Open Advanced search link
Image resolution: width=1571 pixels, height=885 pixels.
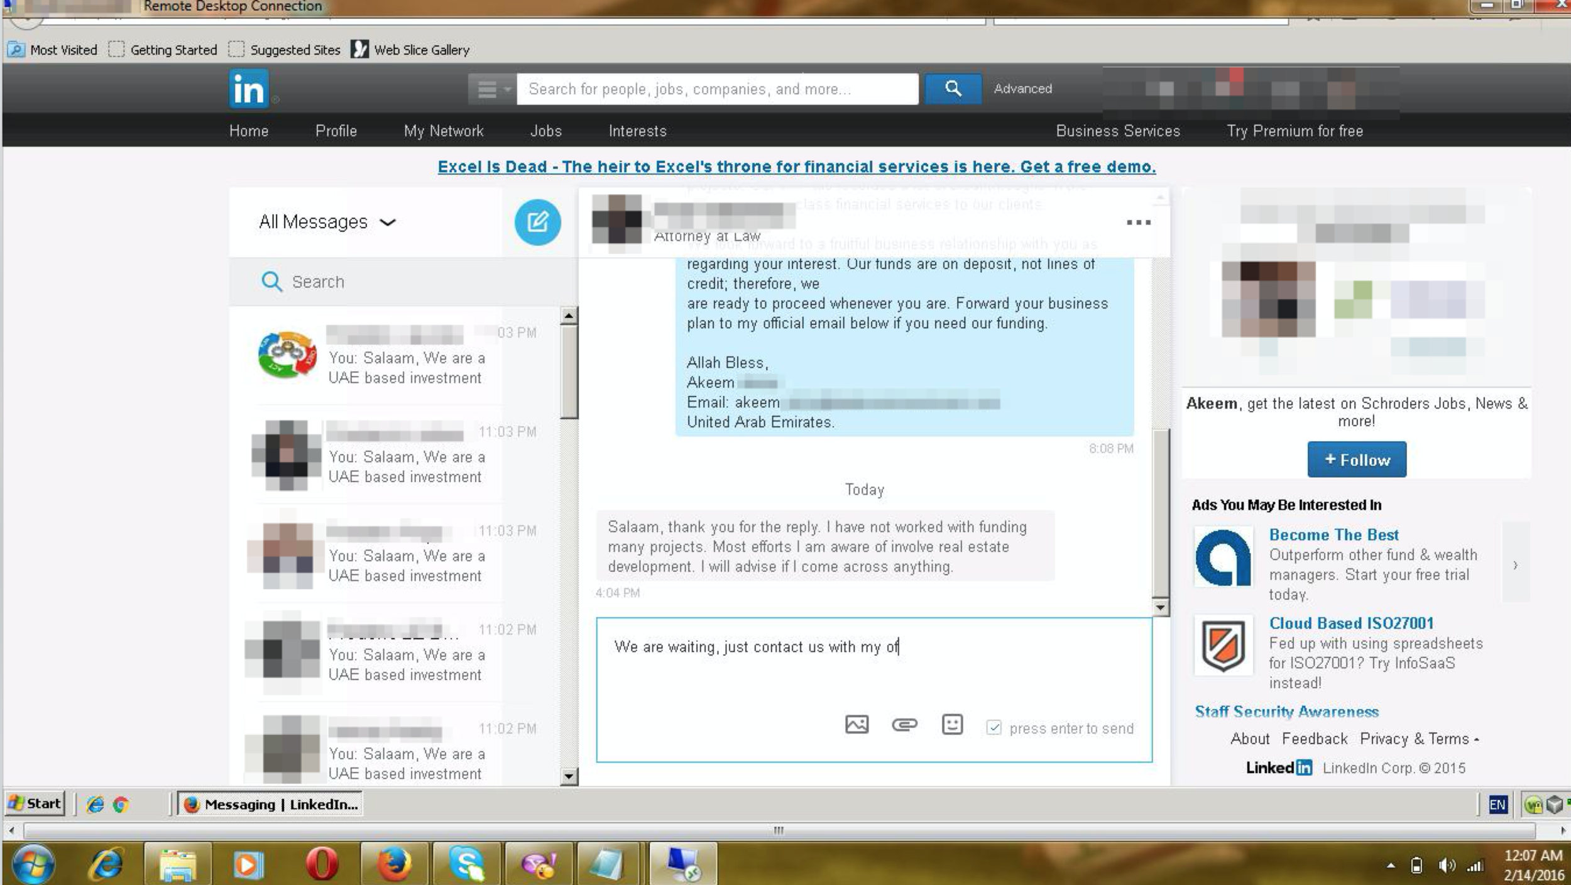pos(1022,89)
